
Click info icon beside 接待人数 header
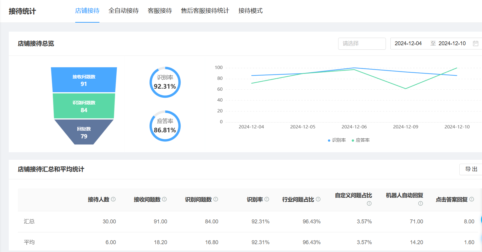(113, 199)
